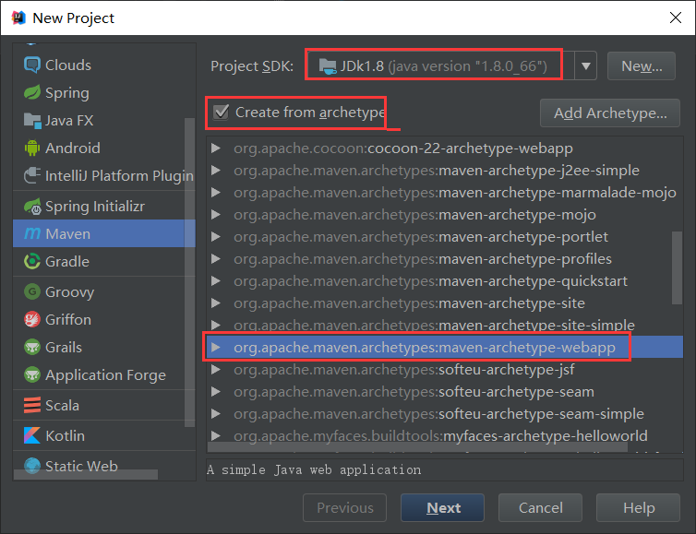Click the project types vertical scrollbar

(189, 272)
